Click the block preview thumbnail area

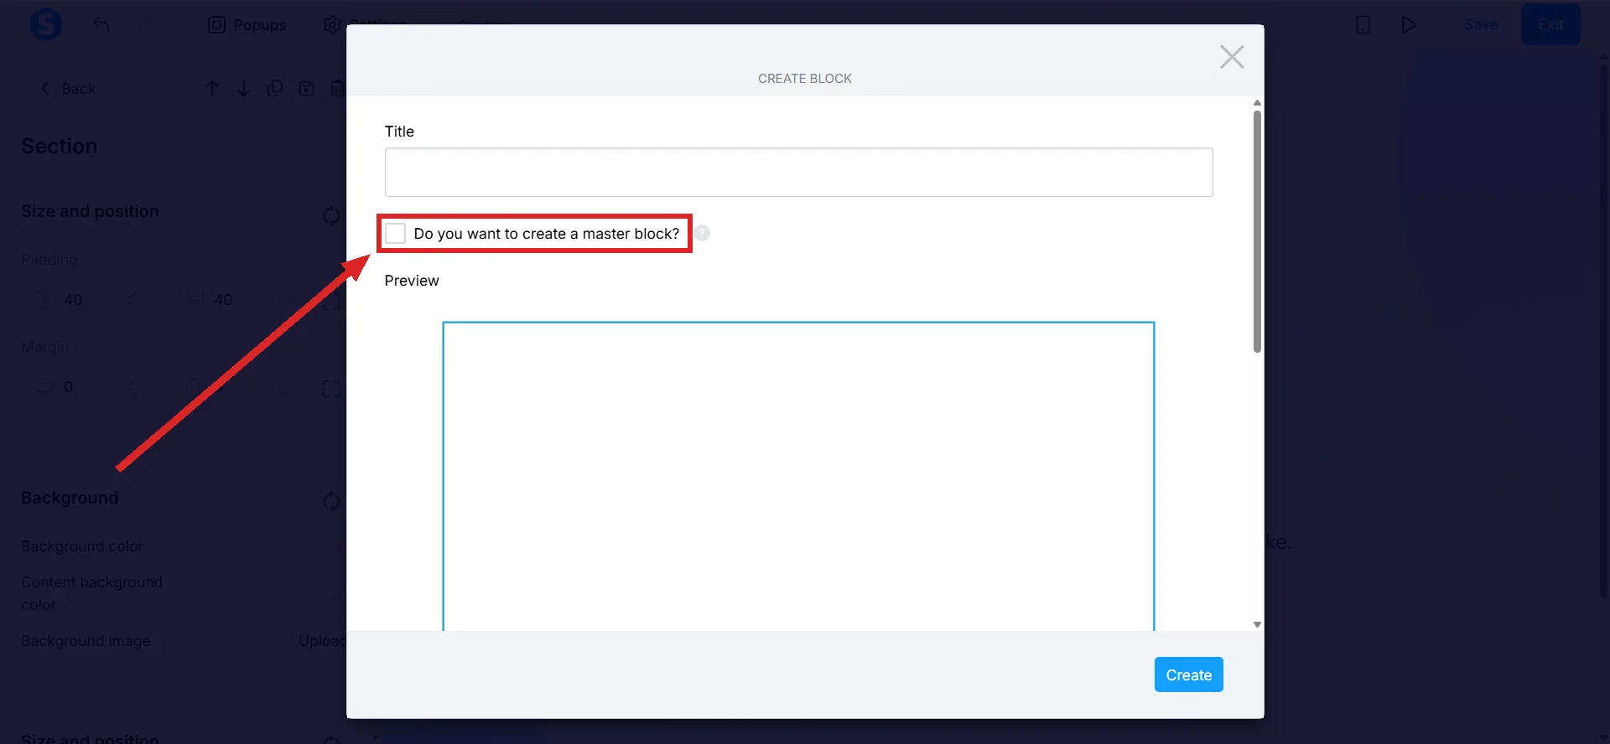point(798,476)
